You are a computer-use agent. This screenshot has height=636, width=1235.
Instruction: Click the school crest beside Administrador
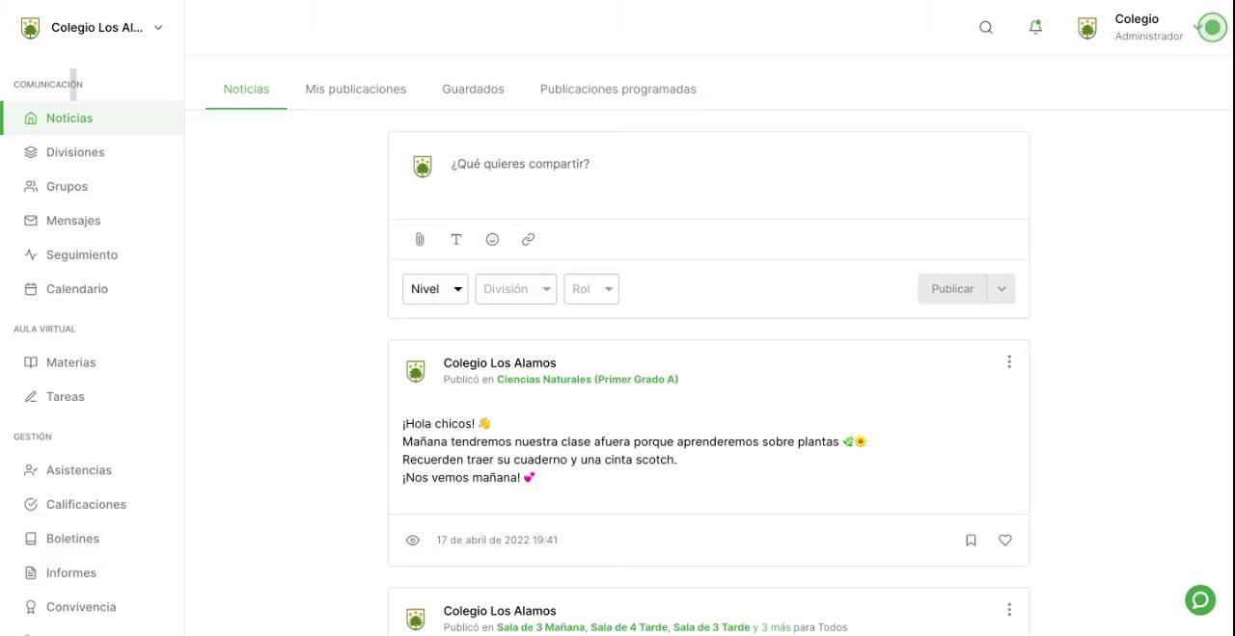(x=1087, y=28)
